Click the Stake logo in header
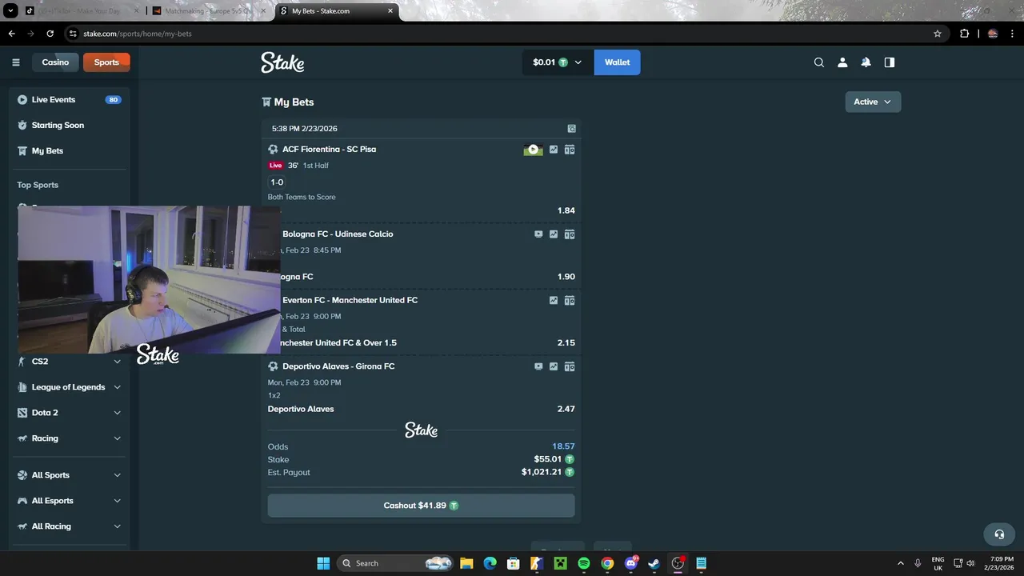The height and width of the screenshot is (576, 1024). [282, 62]
